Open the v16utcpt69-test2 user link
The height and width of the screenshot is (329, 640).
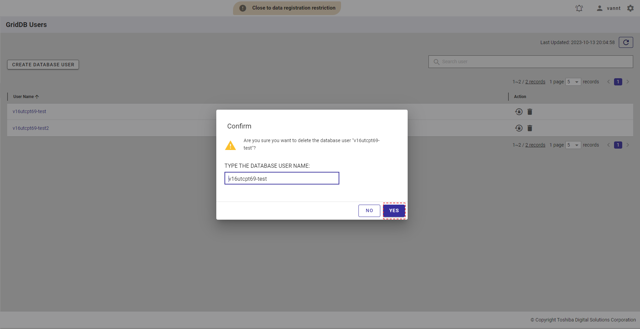click(x=31, y=128)
